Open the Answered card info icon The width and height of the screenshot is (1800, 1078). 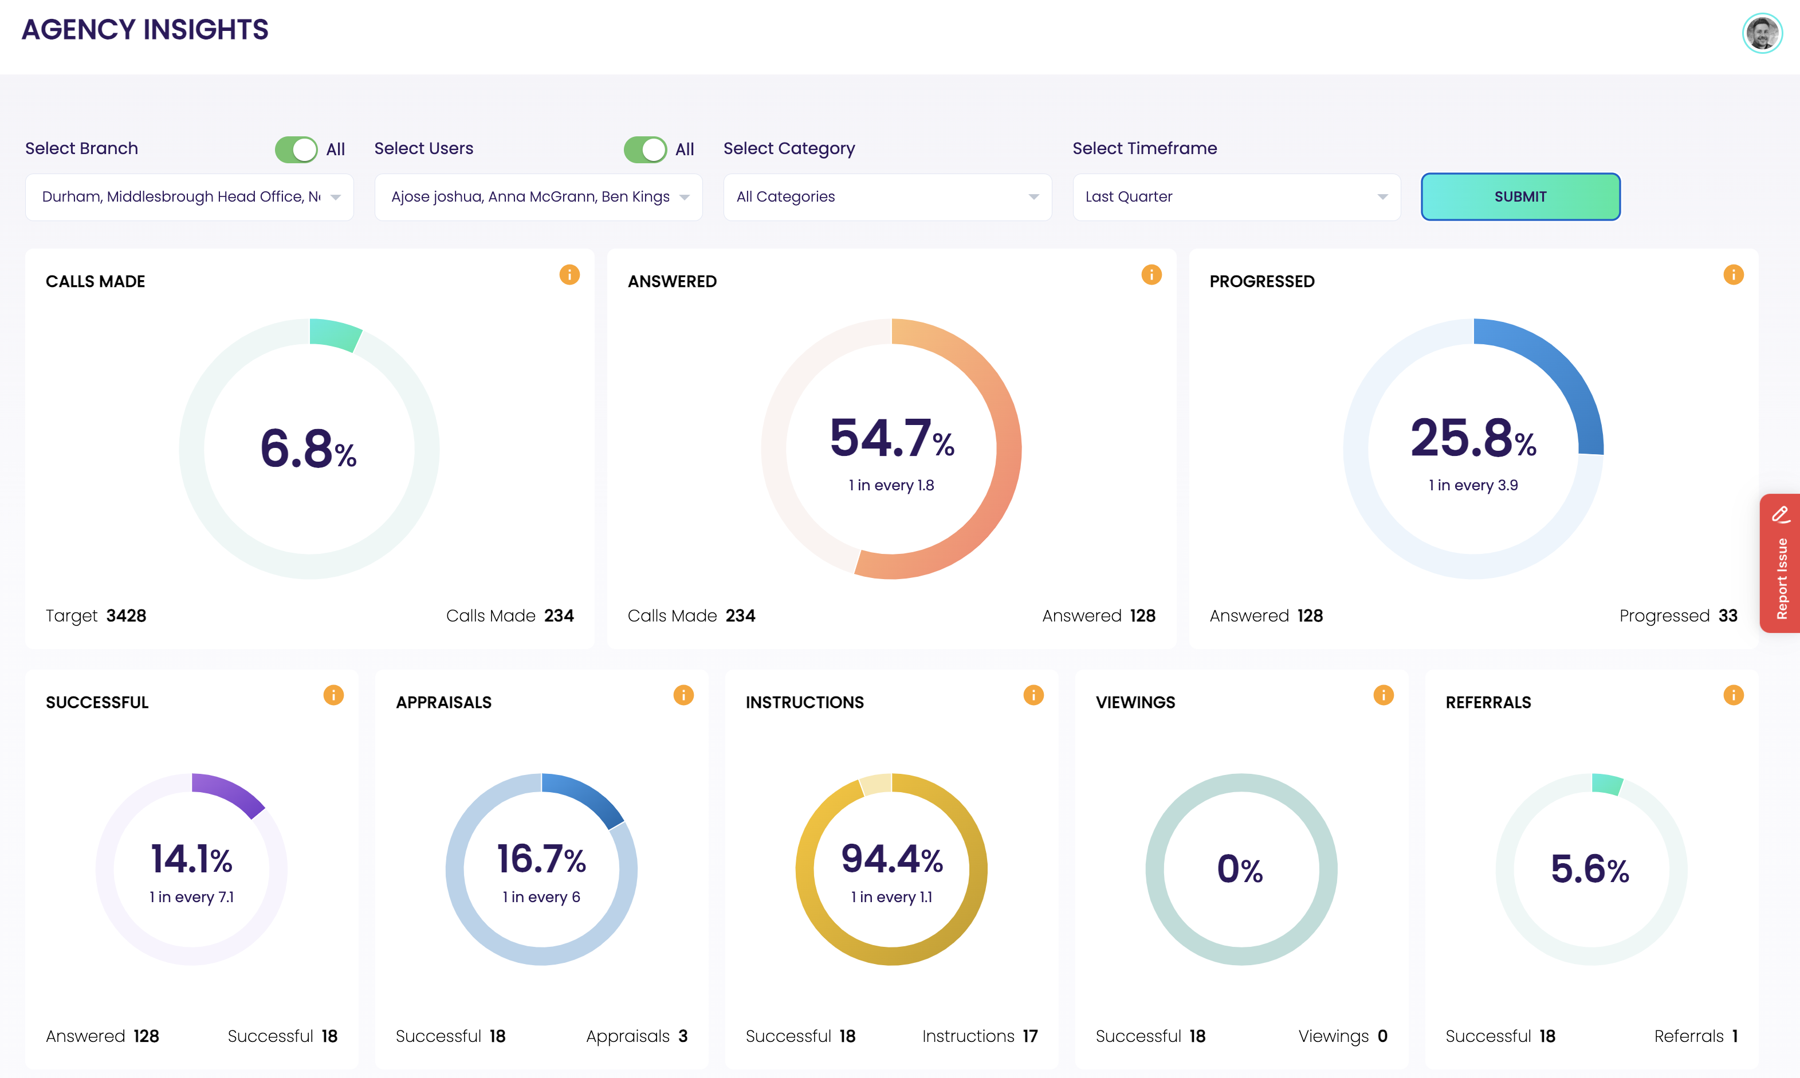[1151, 274]
